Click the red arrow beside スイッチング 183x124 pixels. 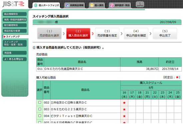[x=5, y=37]
